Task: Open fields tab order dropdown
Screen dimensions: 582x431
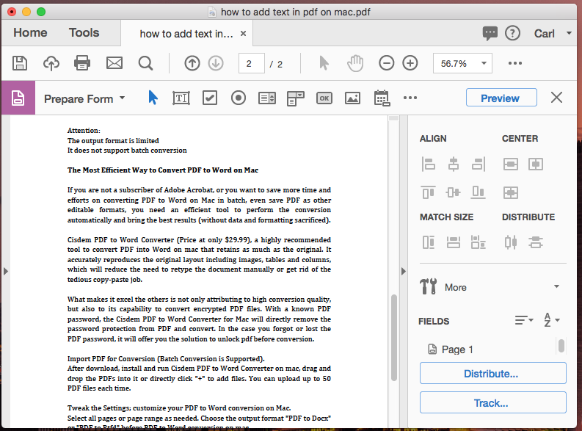Action: (524, 320)
